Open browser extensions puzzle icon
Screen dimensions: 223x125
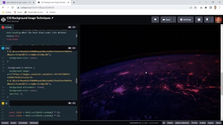[x=206, y=8]
